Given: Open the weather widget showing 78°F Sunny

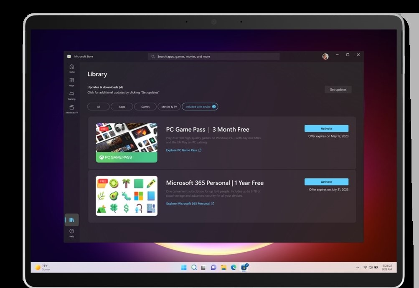Looking at the screenshot, I should pyautogui.click(x=43, y=268).
